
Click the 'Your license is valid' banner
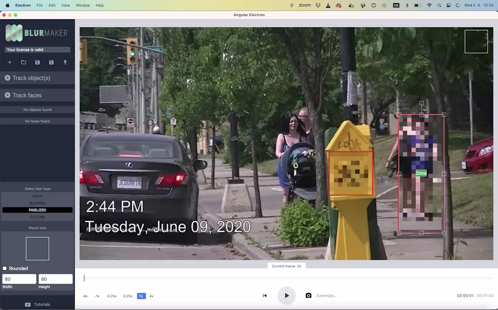click(x=38, y=49)
